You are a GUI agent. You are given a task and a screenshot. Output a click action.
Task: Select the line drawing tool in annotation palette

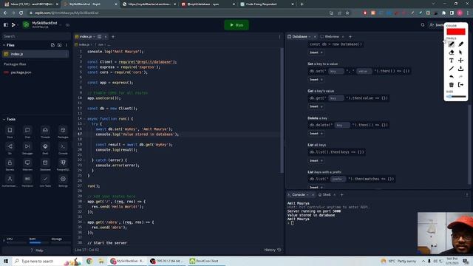click(x=451, y=69)
